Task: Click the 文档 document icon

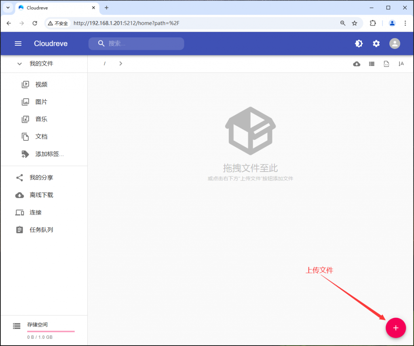Action: 25,137
